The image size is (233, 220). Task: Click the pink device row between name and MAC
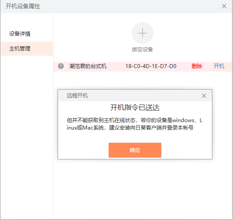pos(116,66)
